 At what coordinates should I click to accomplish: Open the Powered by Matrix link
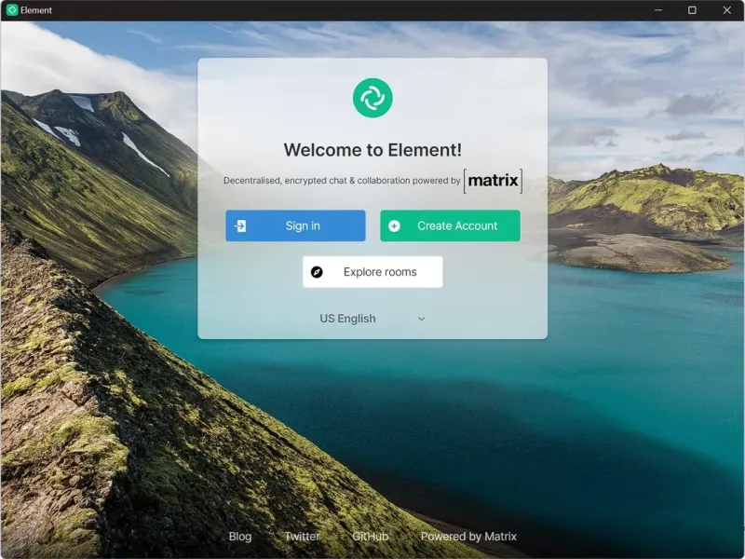468,537
